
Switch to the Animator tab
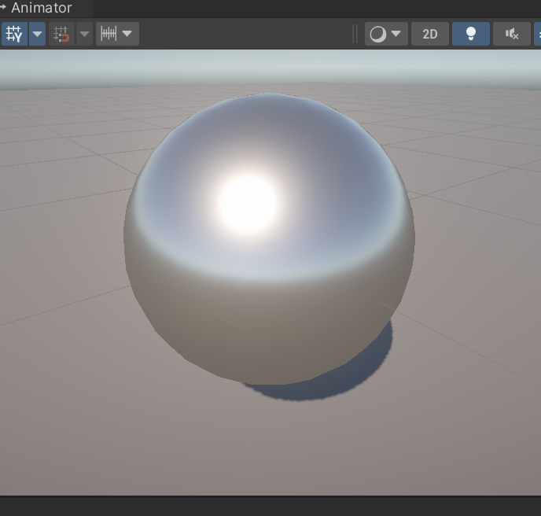(x=42, y=8)
